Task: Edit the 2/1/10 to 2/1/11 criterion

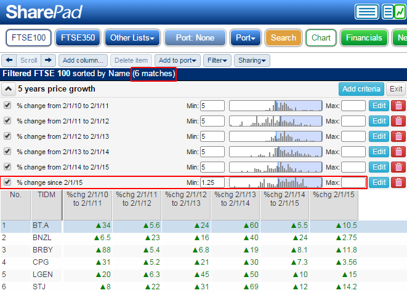Action: 379,106
